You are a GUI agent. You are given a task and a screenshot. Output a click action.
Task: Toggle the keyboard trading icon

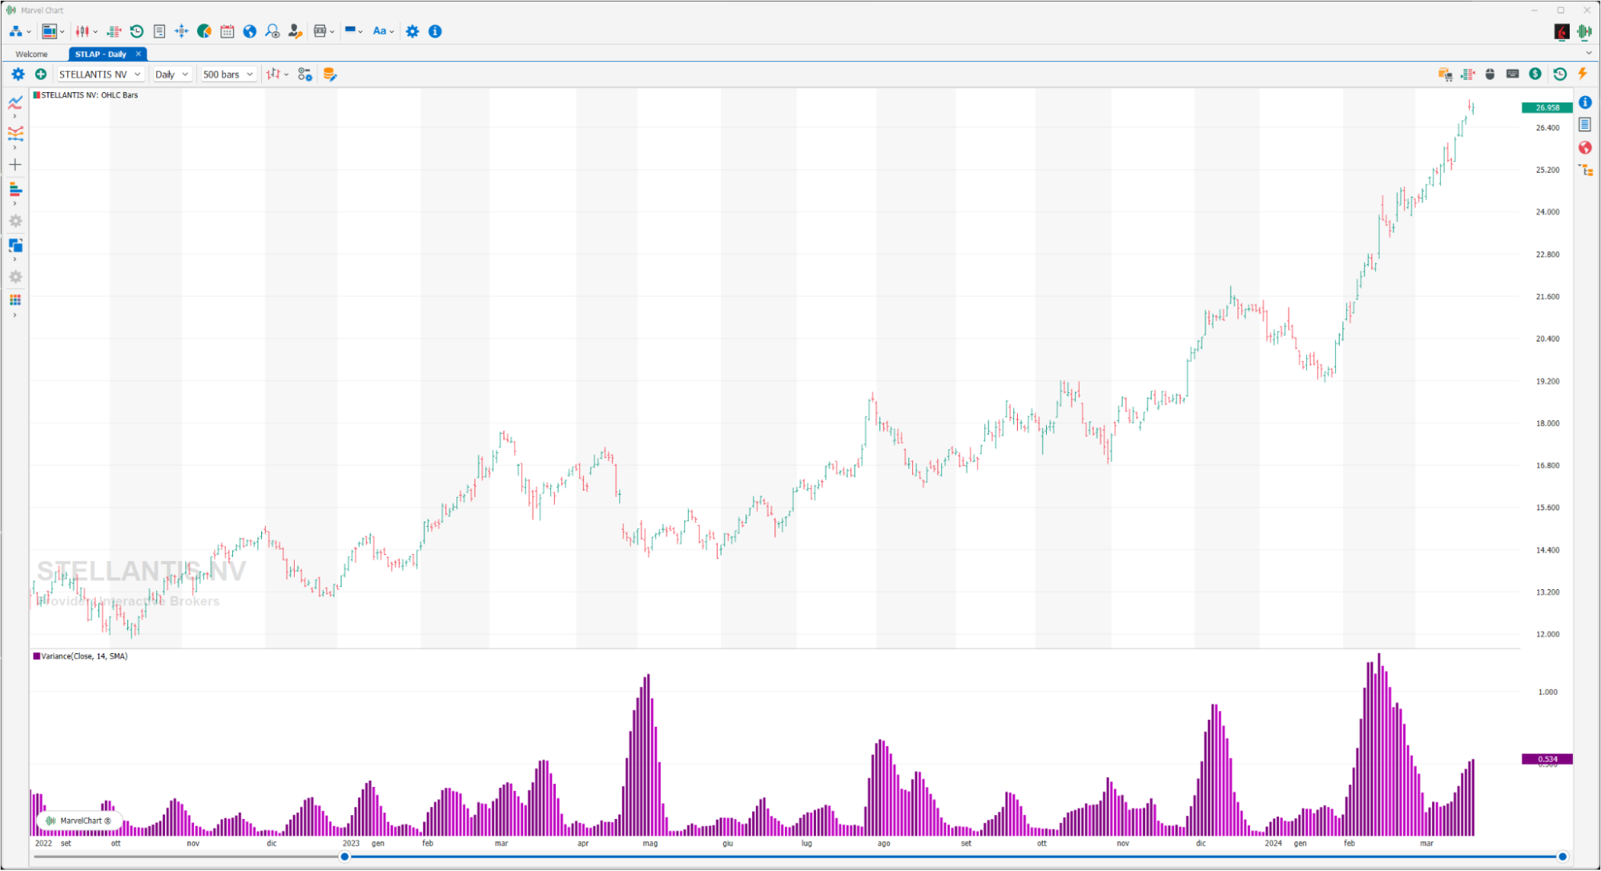click(1513, 74)
